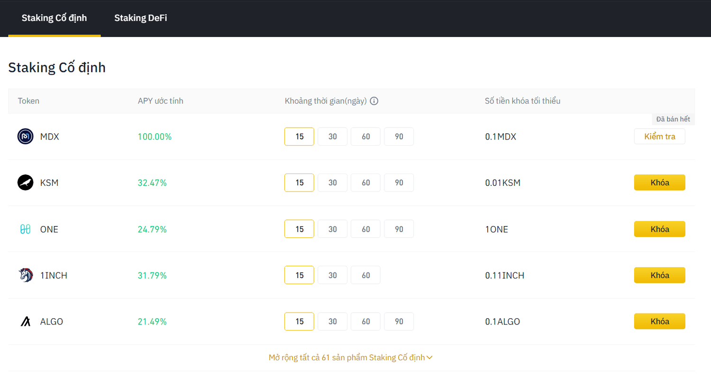Click the ALGO token name
This screenshot has height=374, width=711.
[x=52, y=322]
